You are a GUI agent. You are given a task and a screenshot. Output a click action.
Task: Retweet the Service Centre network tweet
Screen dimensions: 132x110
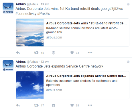pos(36,105)
